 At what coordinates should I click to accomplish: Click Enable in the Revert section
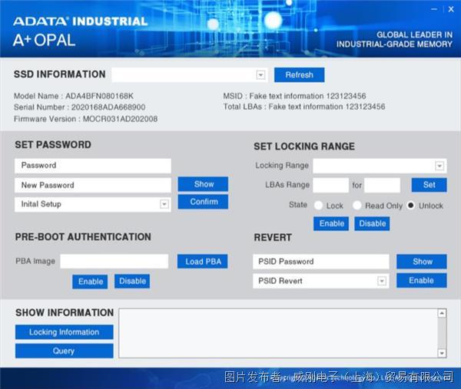tap(422, 280)
